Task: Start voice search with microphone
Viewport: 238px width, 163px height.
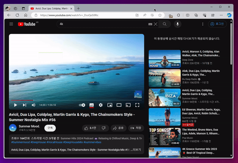Action: [177, 24]
